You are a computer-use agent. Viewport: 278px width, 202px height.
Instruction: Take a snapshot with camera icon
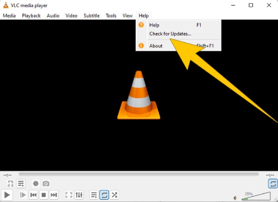(x=46, y=183)
